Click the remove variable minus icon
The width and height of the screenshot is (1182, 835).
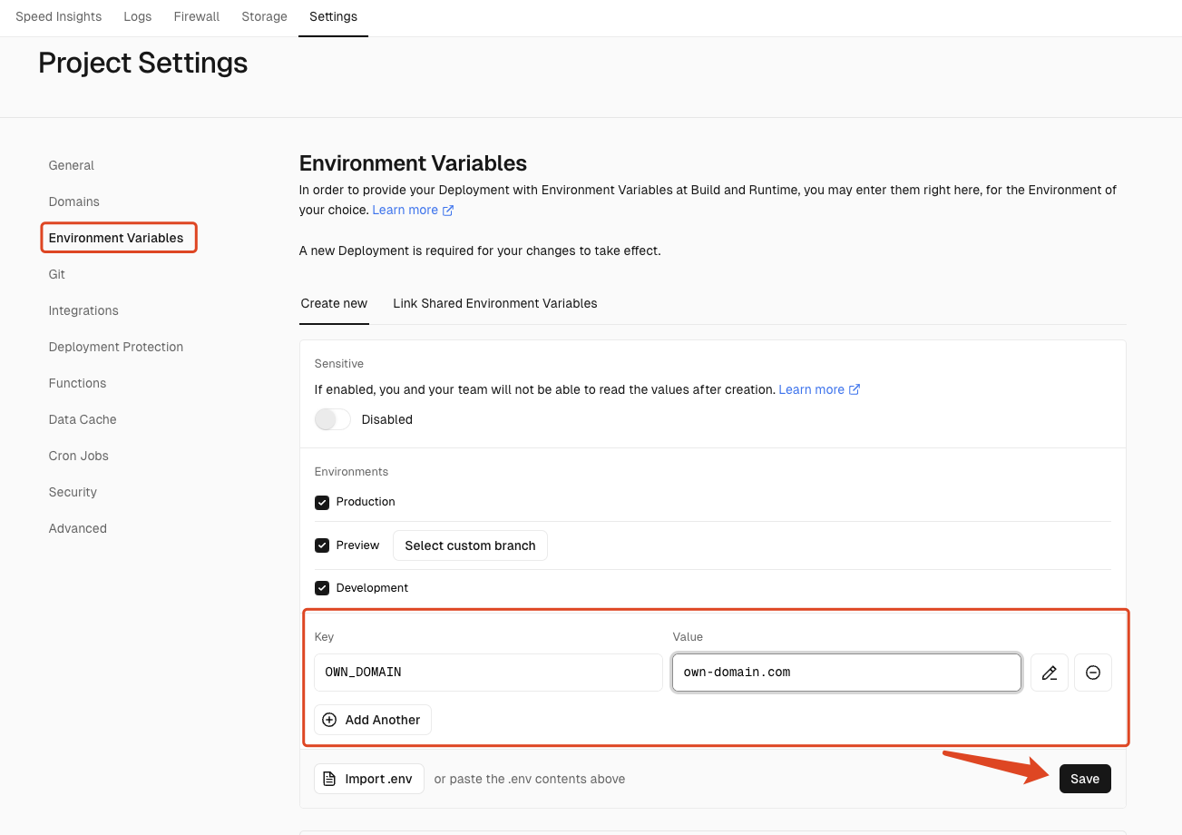click(1093, 673)
